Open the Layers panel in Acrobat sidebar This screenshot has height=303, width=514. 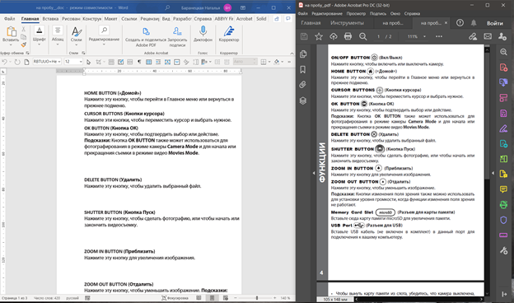[x=303, y=100]
